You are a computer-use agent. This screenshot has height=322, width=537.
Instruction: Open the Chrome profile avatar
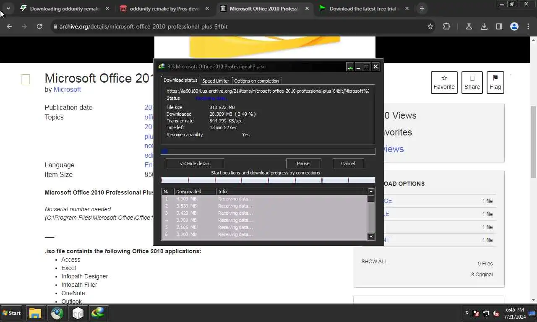(514, 26)
